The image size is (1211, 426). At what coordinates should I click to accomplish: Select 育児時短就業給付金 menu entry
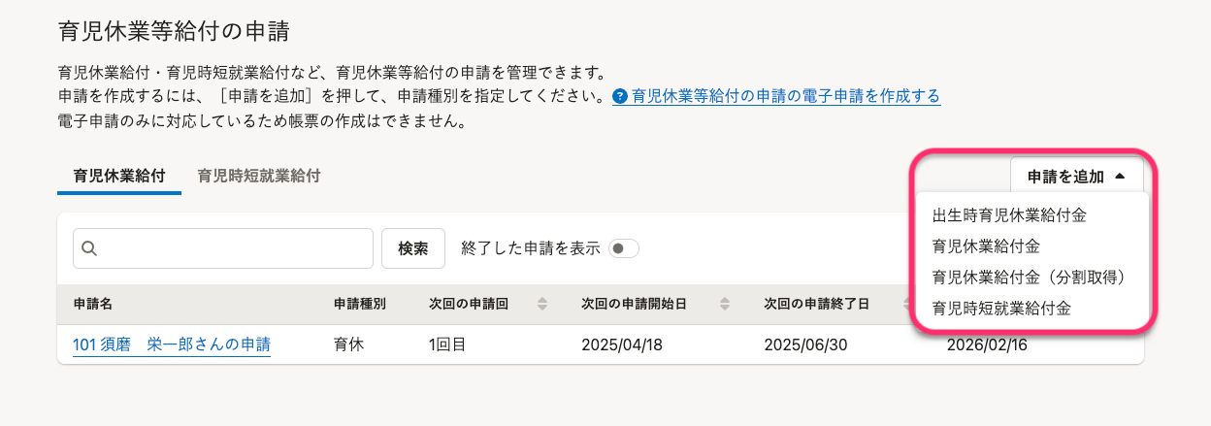click(x=1001, y=309)
